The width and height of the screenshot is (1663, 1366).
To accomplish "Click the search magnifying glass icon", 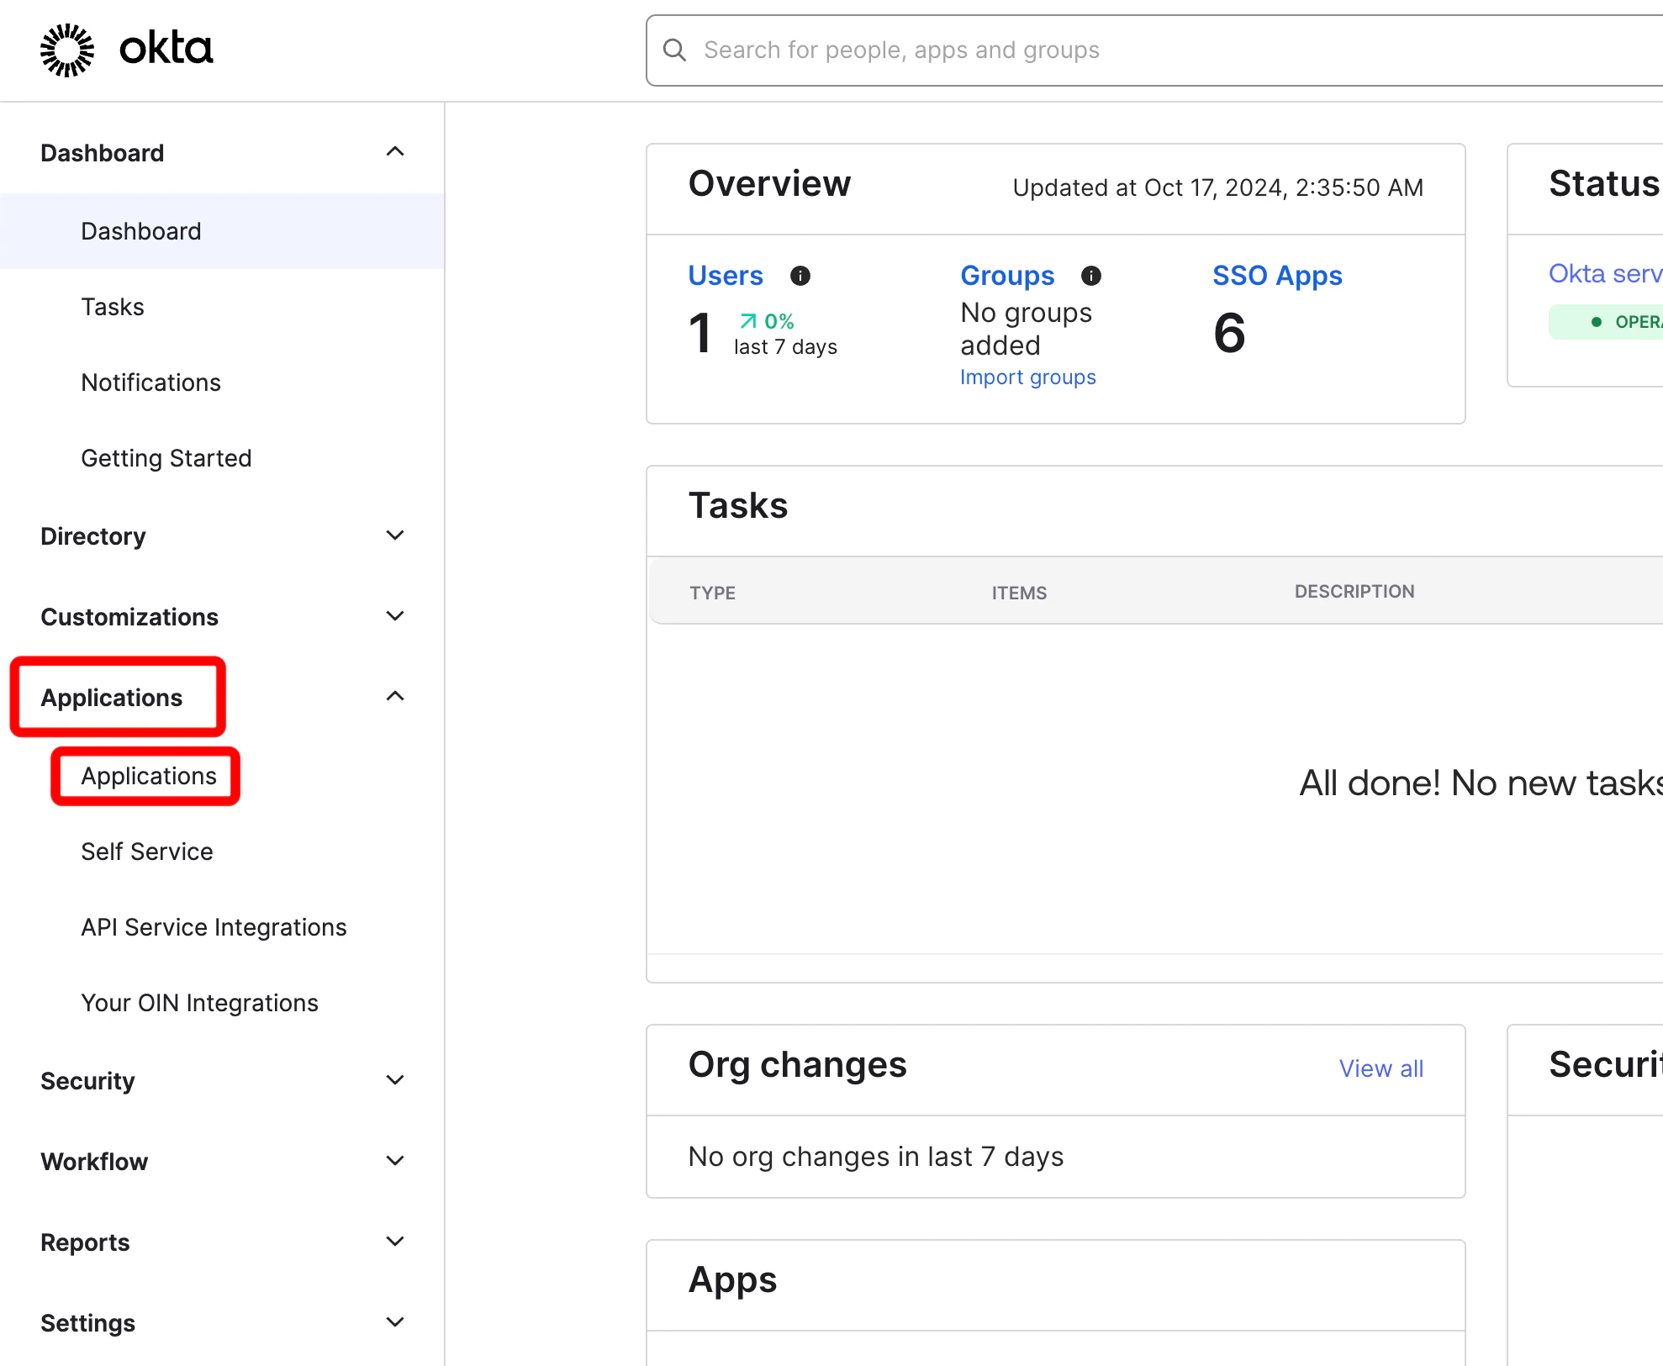I will (x=674, y=50).
